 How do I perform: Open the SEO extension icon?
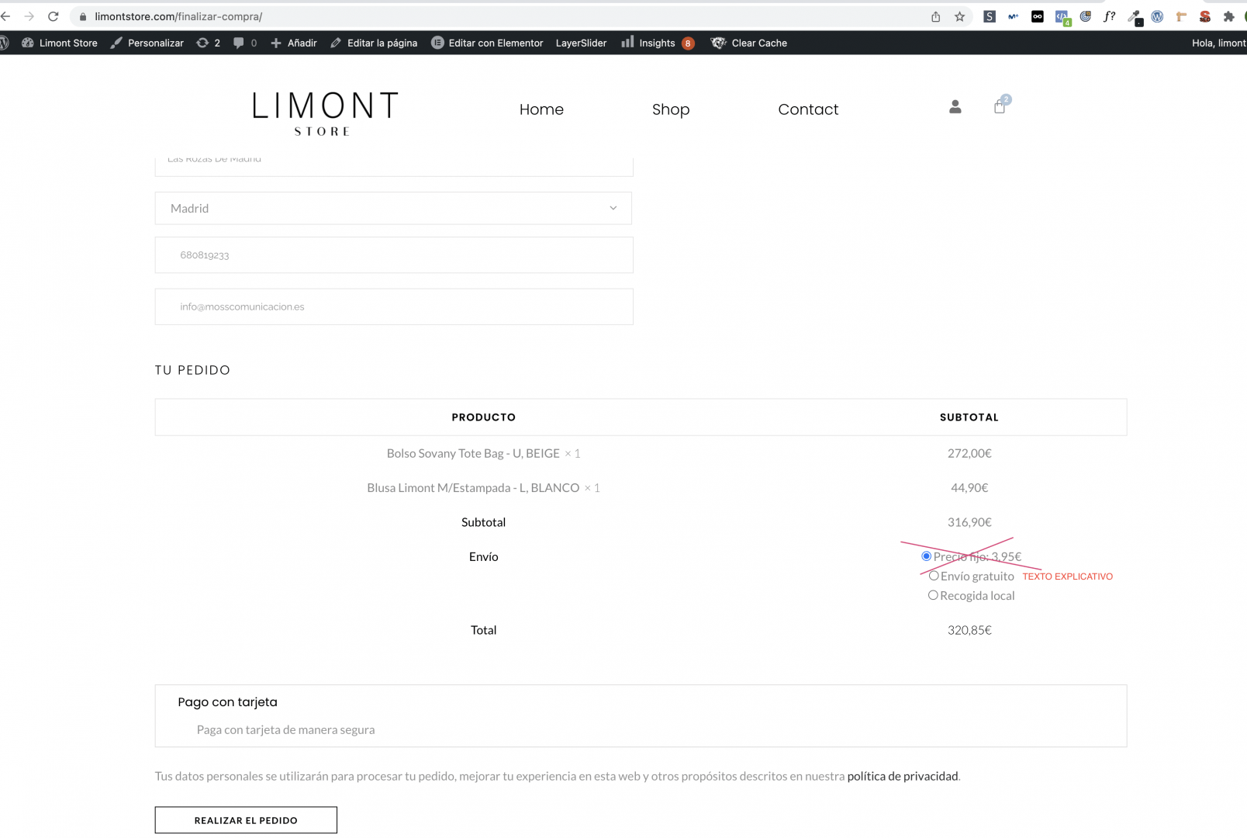(x=1205, y=16)
